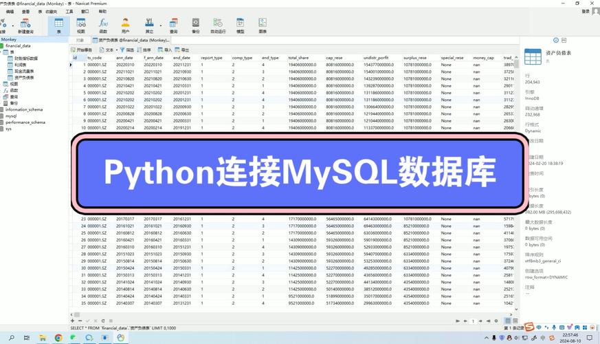
Task: Click the undistr_porfit column header
Action: tap(376, 58)
